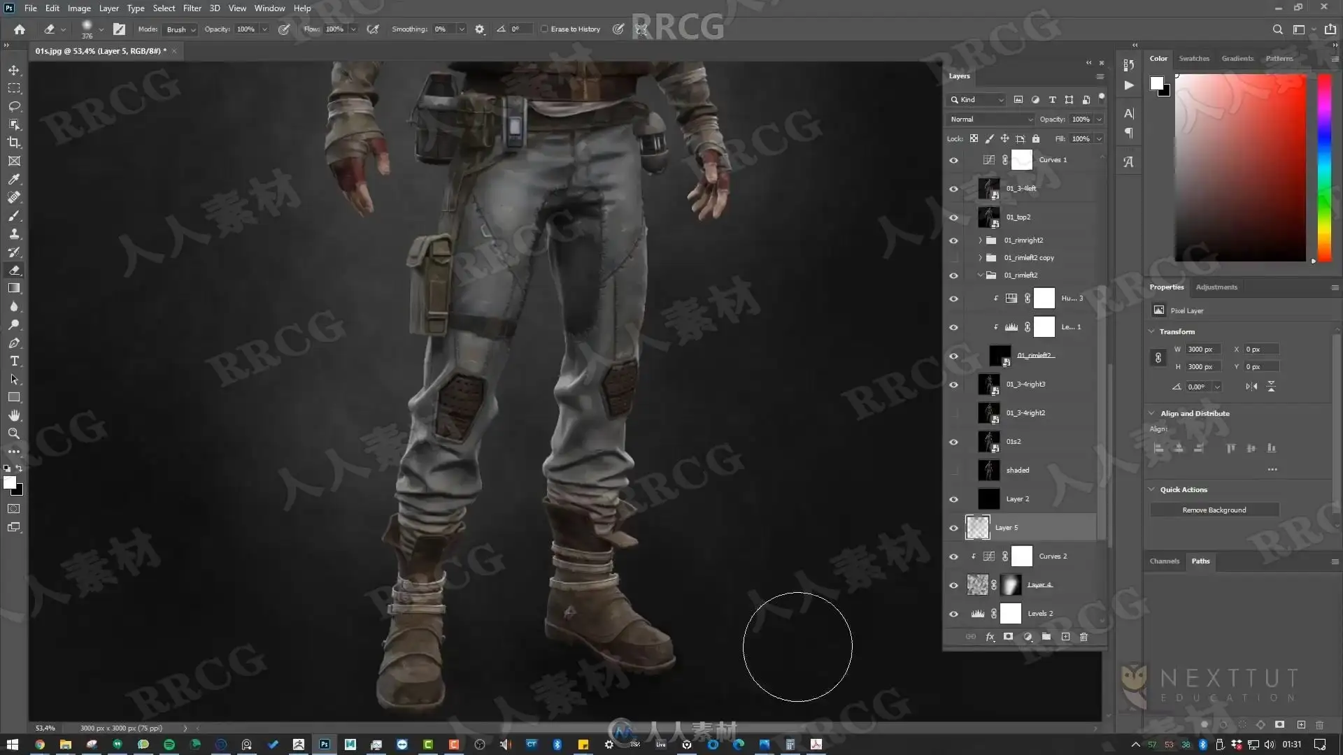Select the Zoom tool

pos(14,433)
